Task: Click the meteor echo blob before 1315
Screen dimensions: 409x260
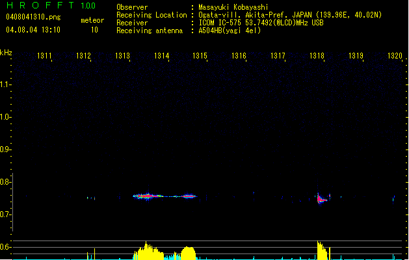Action: [x=189, y=196]
